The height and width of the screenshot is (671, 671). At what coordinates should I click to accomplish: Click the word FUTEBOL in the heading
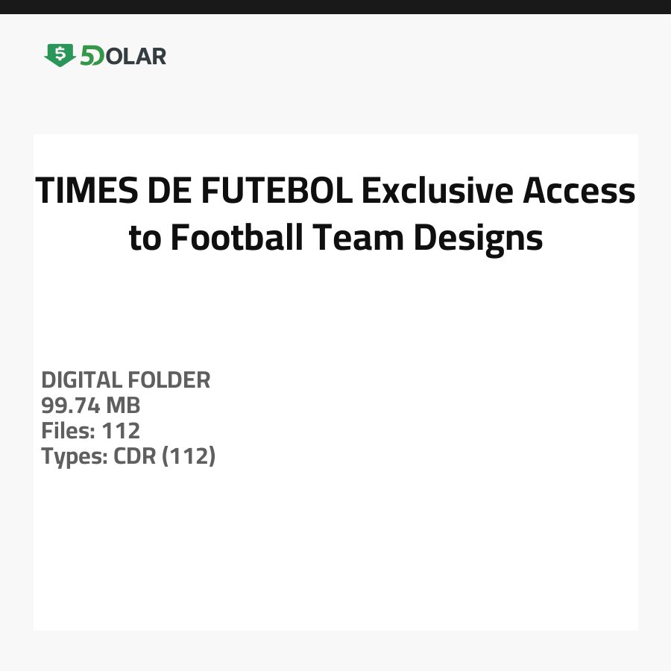[276, 192]
